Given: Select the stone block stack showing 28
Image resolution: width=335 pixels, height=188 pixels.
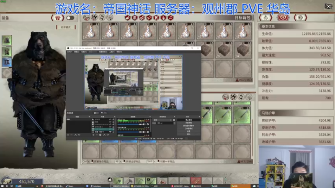Looking at the screenshot, I should [224, 50].
